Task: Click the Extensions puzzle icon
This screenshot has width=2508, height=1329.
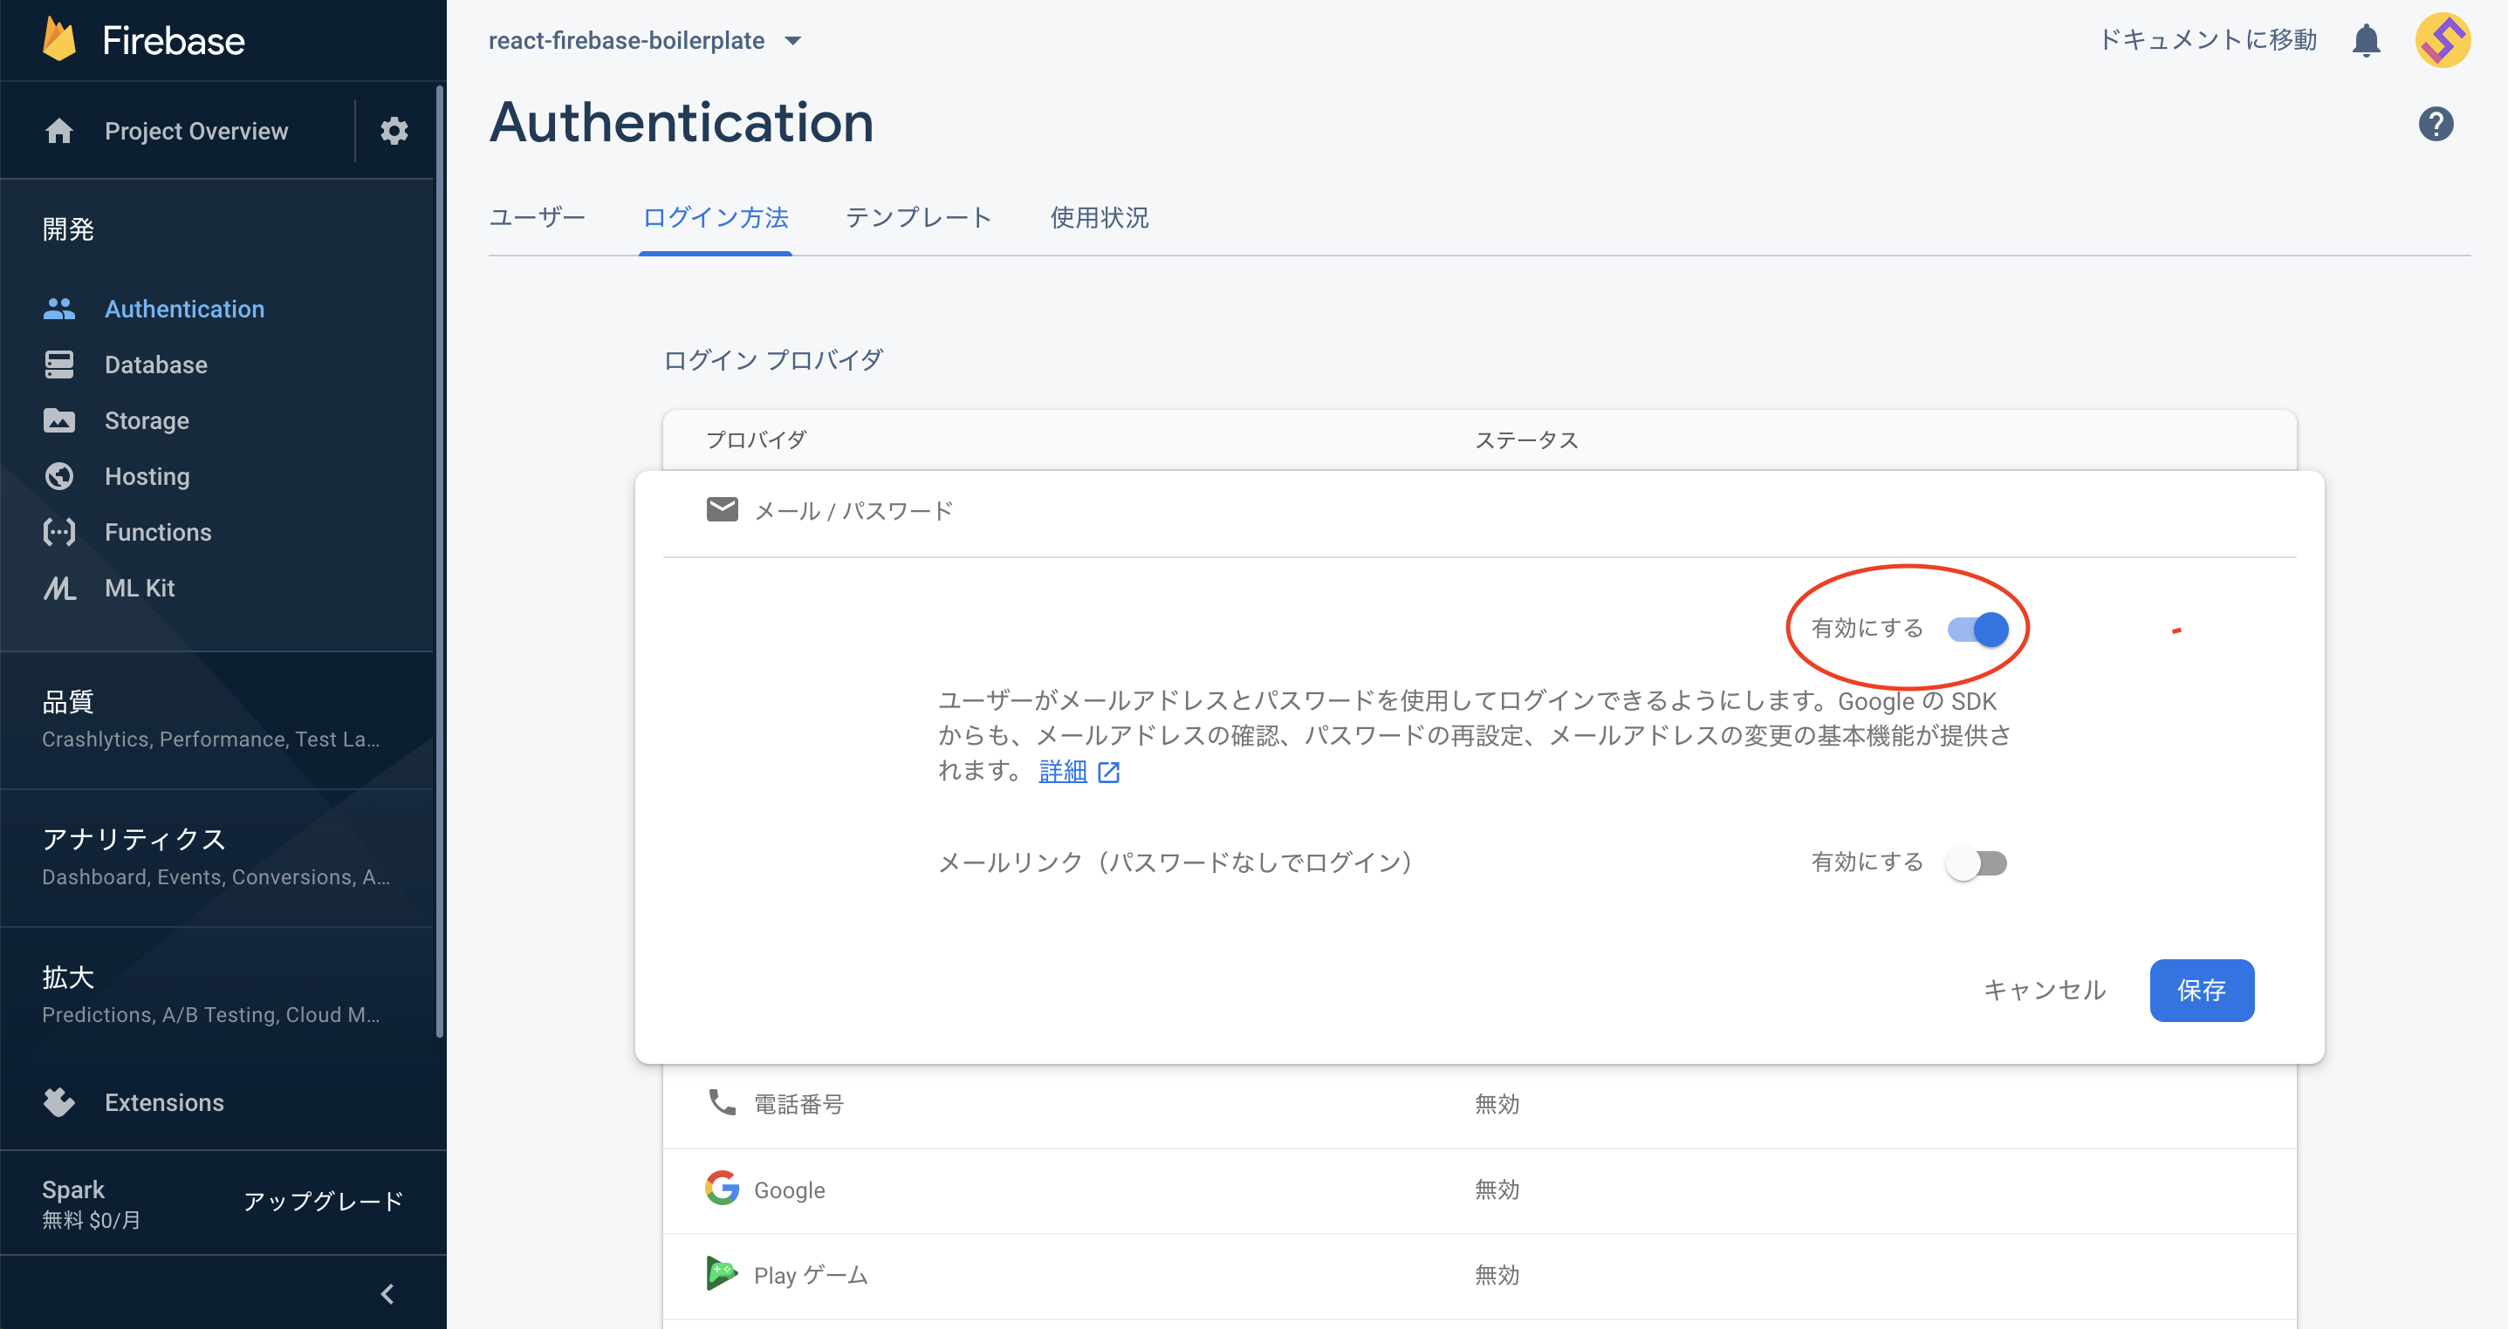Action: (x=59, y=1102)
